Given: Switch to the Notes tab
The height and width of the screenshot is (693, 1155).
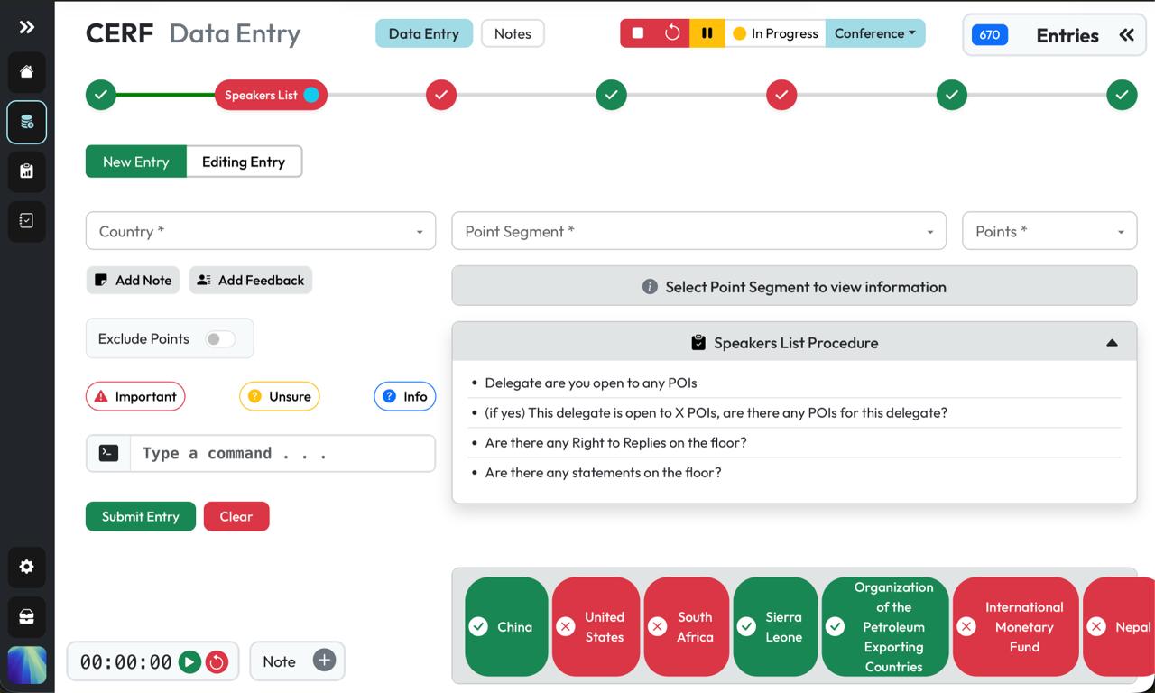Looking at the screenshot, I should [513, 33].
